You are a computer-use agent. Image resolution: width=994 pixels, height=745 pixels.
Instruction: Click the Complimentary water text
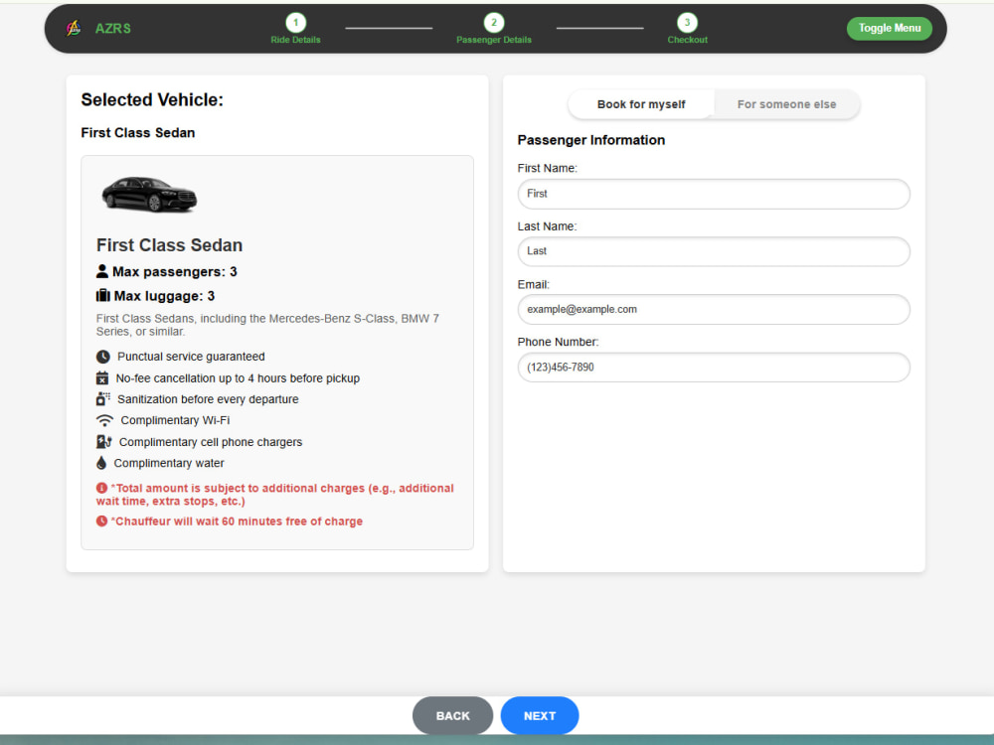[169, 463]
